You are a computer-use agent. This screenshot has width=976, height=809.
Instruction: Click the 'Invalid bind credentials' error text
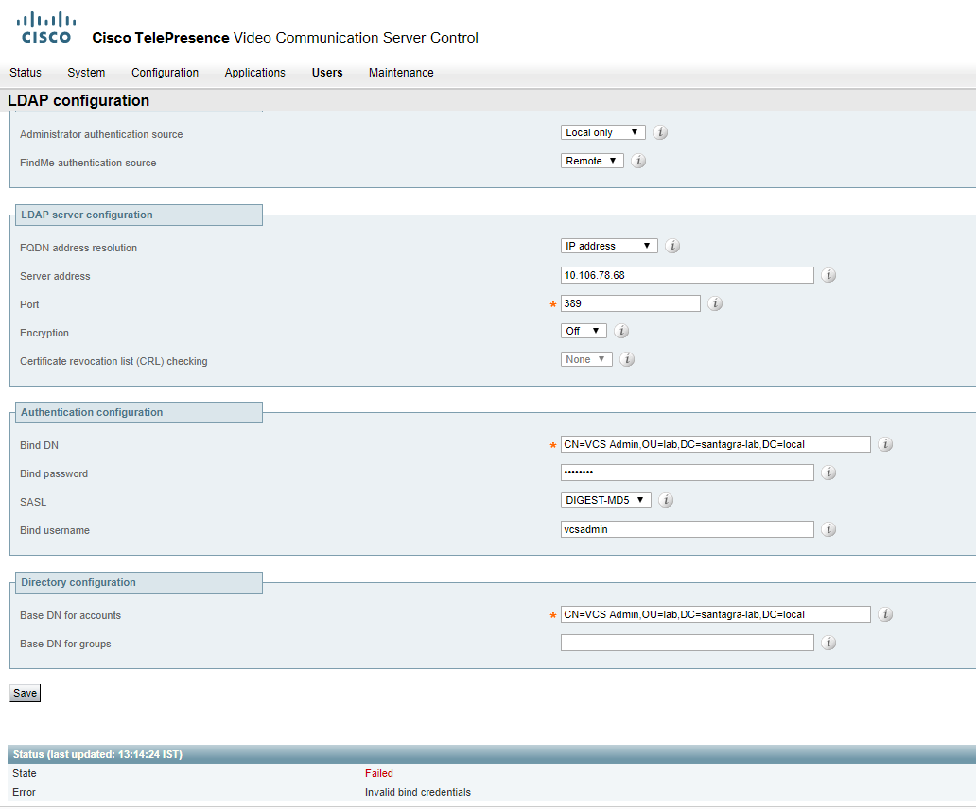point(418,792)
